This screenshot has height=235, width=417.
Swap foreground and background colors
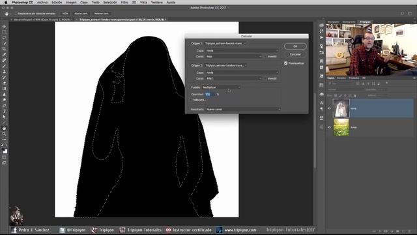point(6,145)
